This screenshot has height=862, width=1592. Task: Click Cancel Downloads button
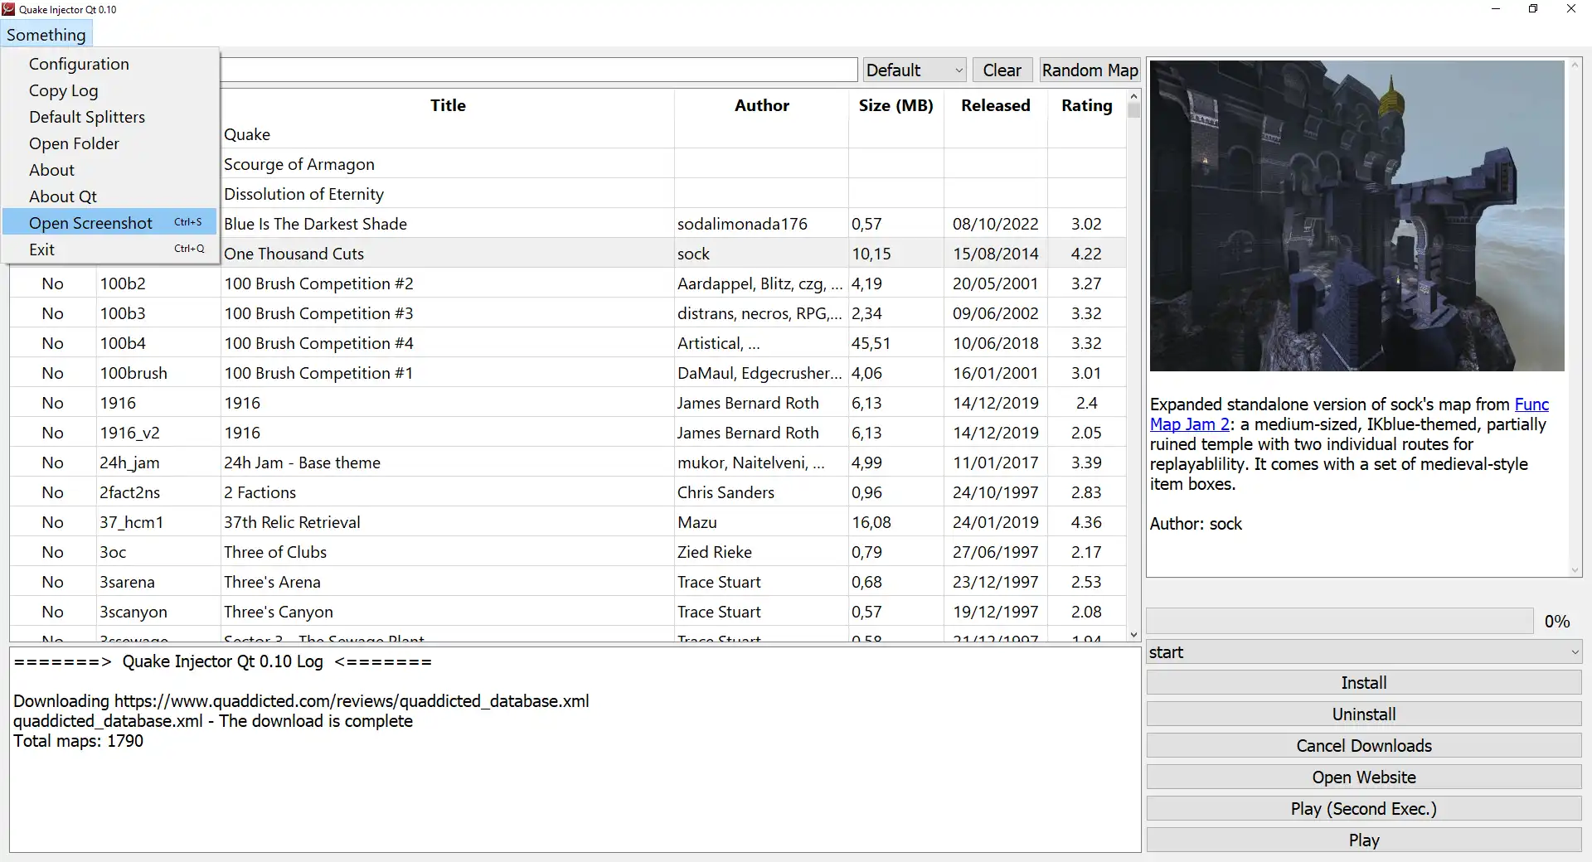pyautogui.click(x=1364, y=746)
